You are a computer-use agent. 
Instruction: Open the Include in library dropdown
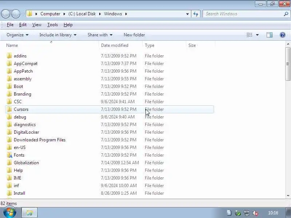[58, 35]
